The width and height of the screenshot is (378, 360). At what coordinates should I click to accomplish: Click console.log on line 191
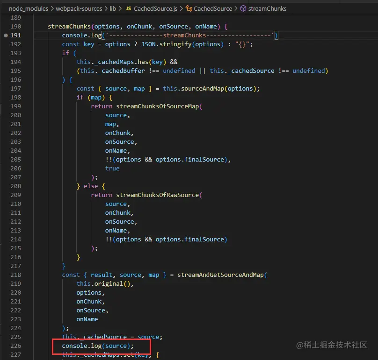[82, 35]
